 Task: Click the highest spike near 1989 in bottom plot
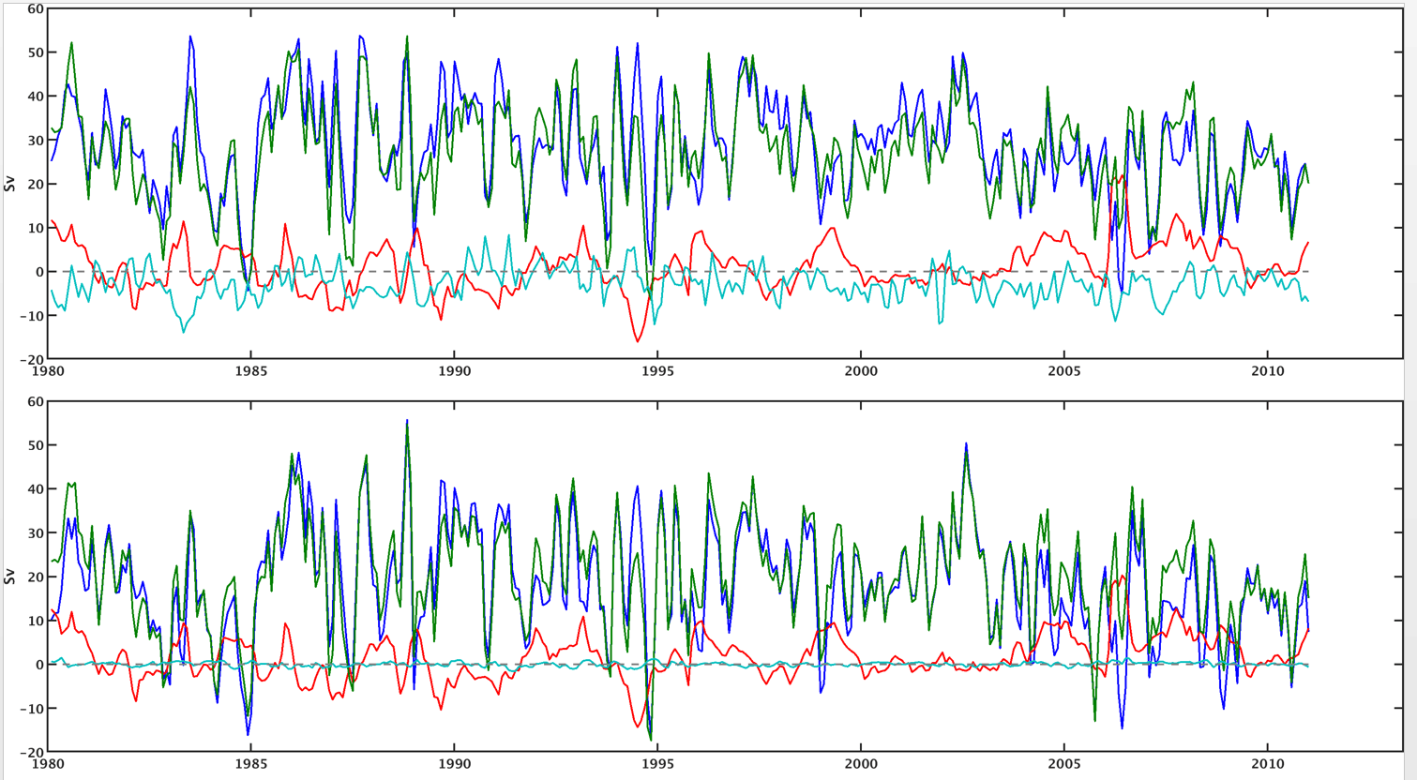(407, 421)
